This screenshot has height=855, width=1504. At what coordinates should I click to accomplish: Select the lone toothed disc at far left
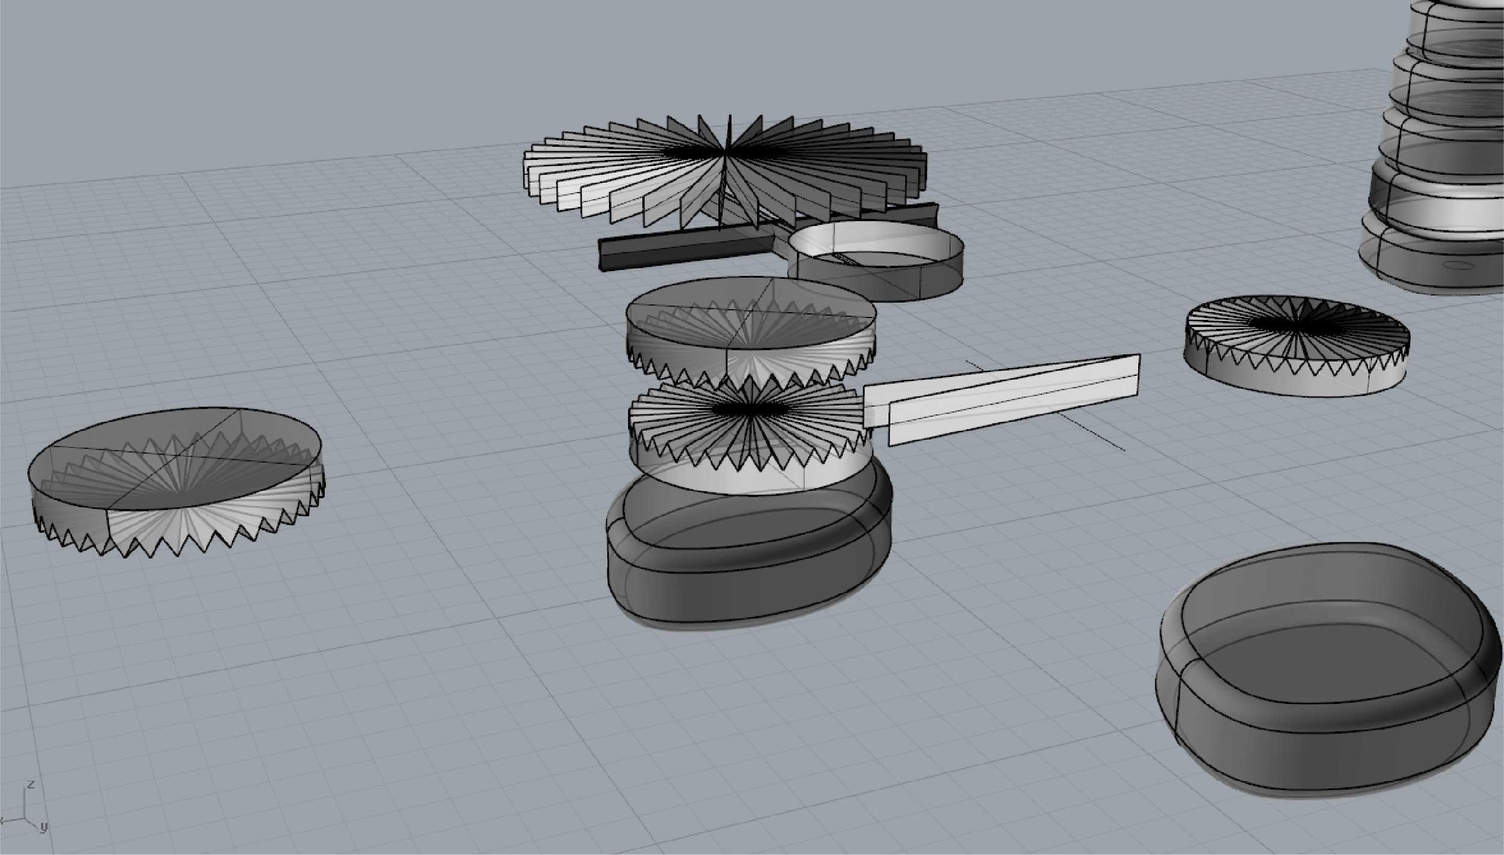point(176,482)
